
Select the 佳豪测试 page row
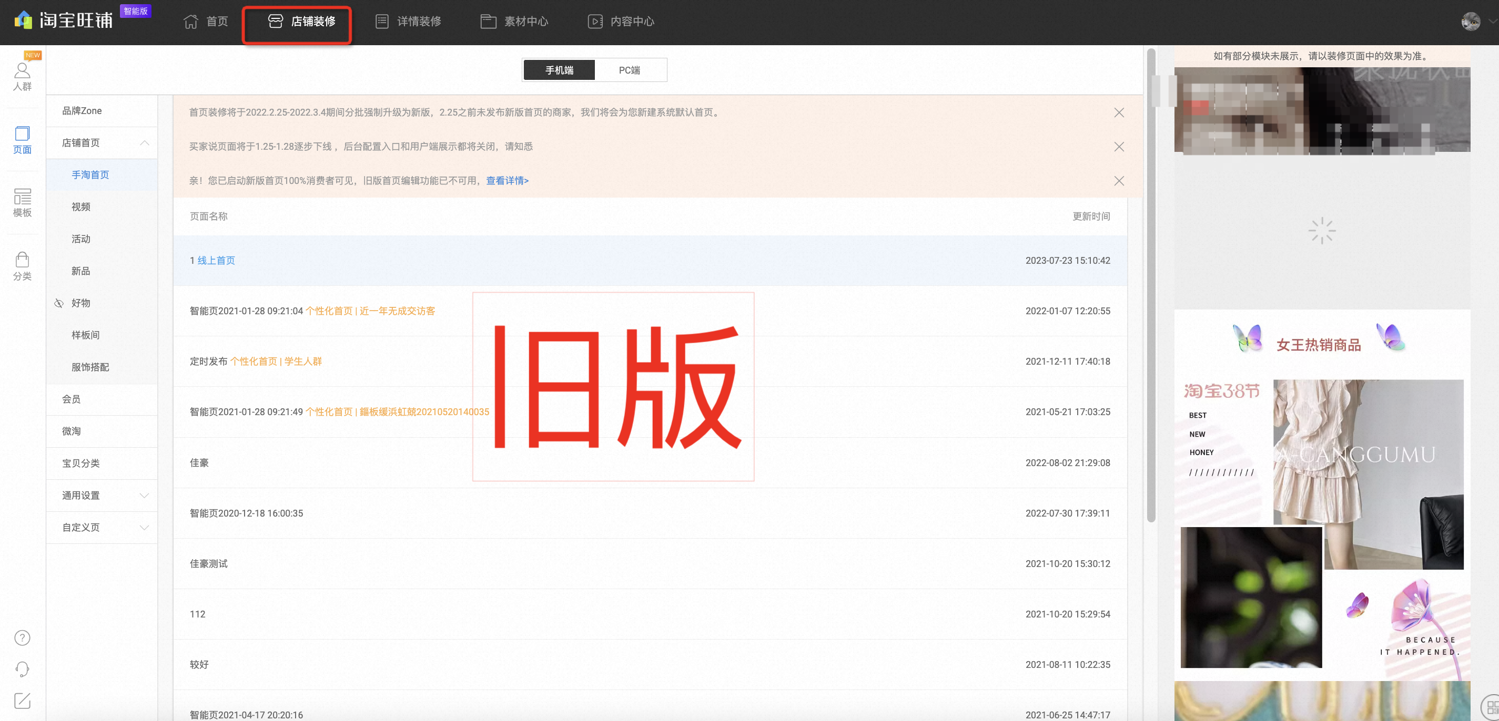[x=650, y=563]
